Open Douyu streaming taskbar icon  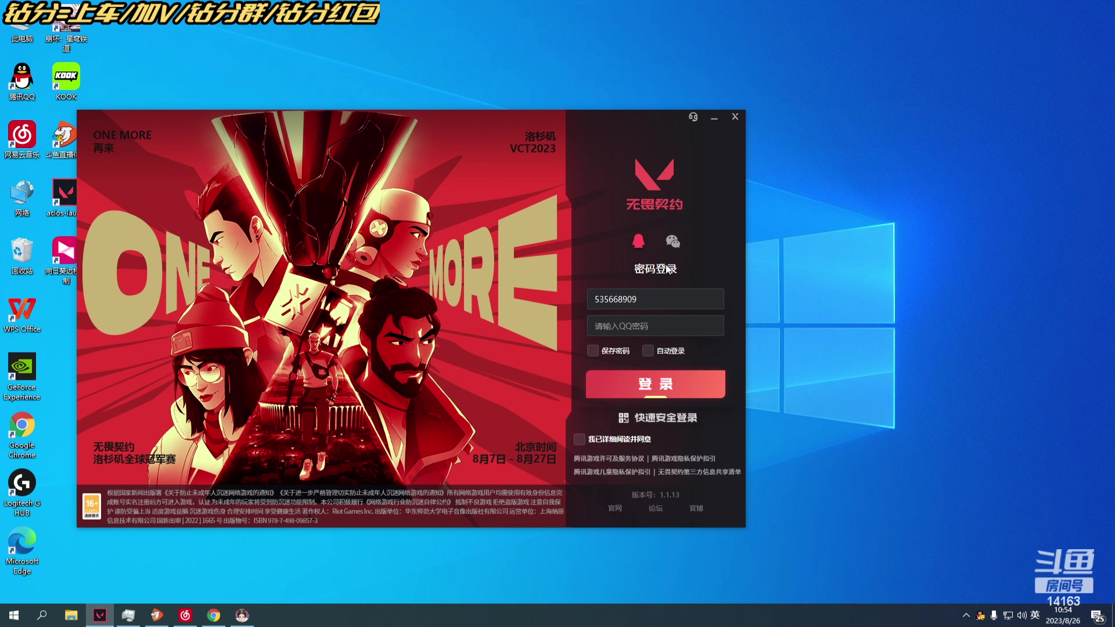[x=157, y=615]
